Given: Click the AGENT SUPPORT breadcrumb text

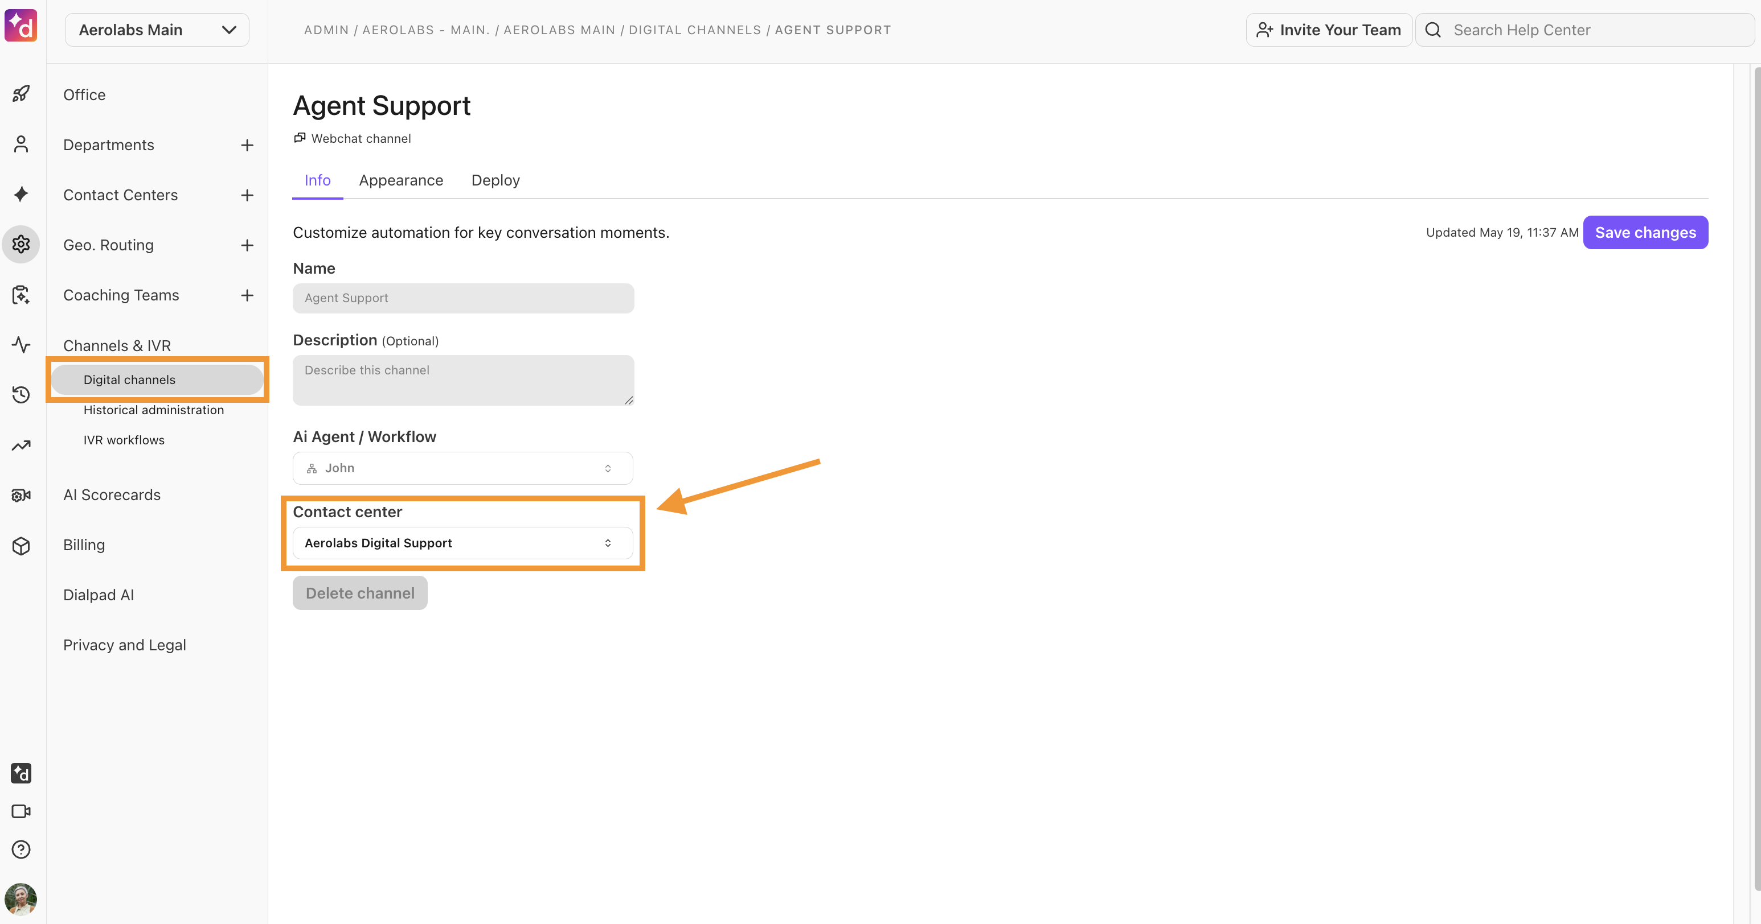Looking at the screenshot, I should tap(833, 30).
